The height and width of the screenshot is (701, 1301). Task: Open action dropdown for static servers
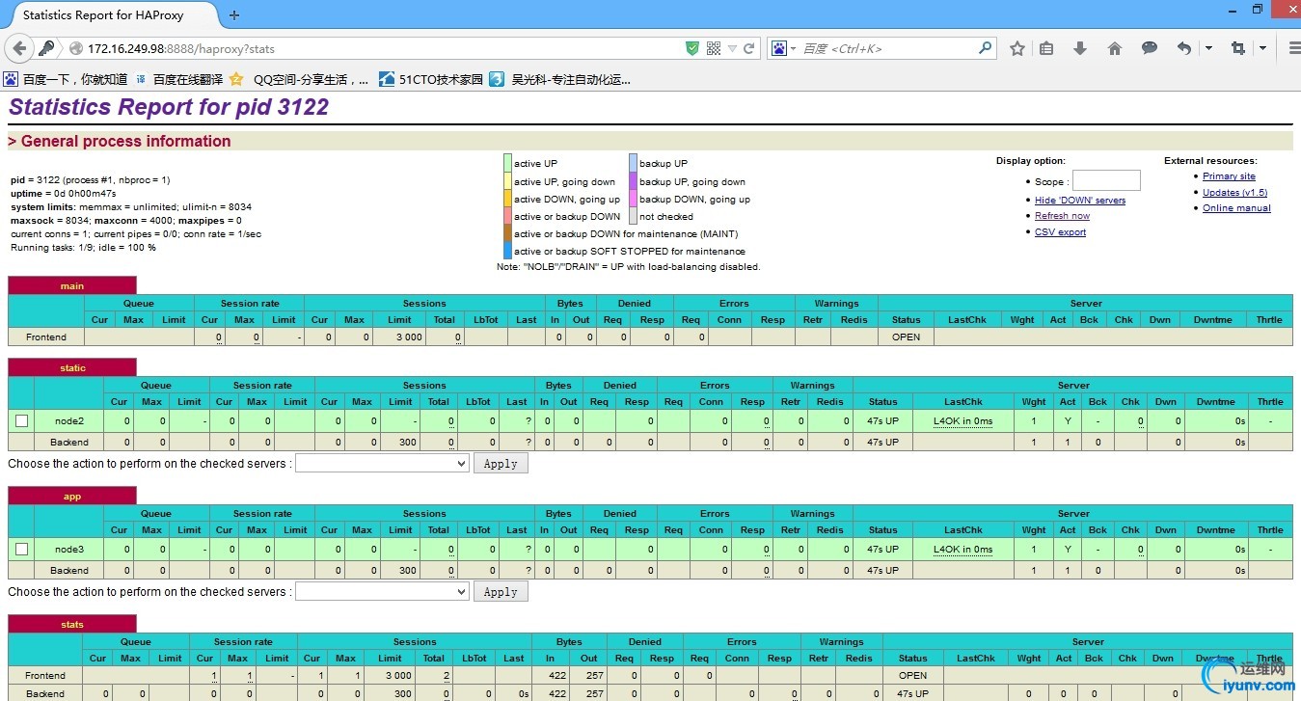coord(382,464)
